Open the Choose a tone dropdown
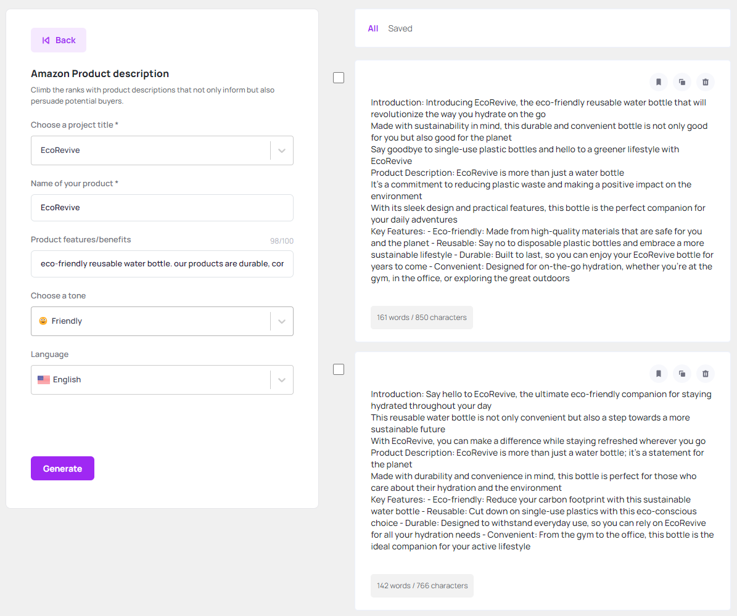The width and height of the screenshot is (737, 616). pyautogui.click(x=162, y=321)
